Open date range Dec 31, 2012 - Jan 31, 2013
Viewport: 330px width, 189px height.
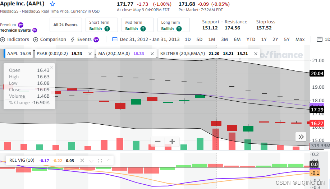[150, 40]
